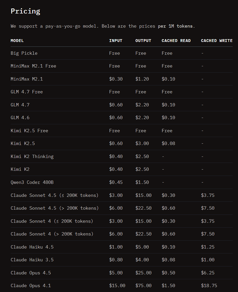Select the GLM 4.6 model name

coord(20,118)
